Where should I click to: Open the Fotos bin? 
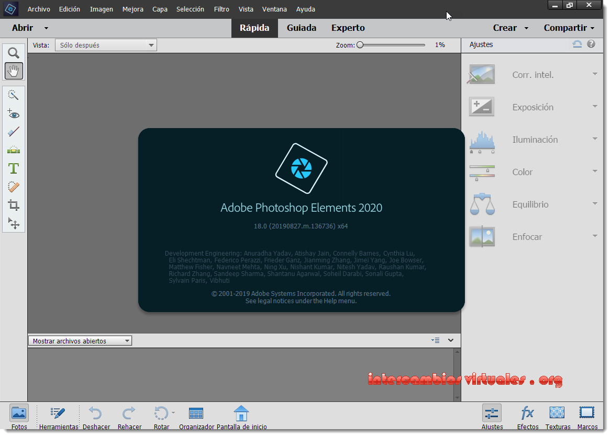pyautogui.click(x=19, y=417)
